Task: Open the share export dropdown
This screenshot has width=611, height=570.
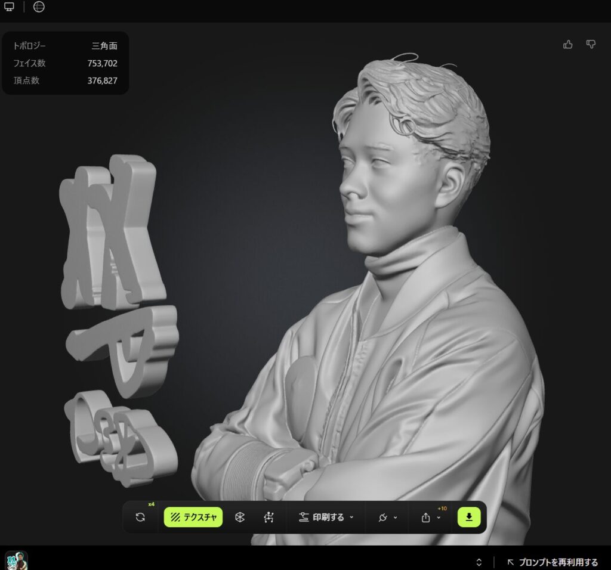Action: click(x=431, y=518)
